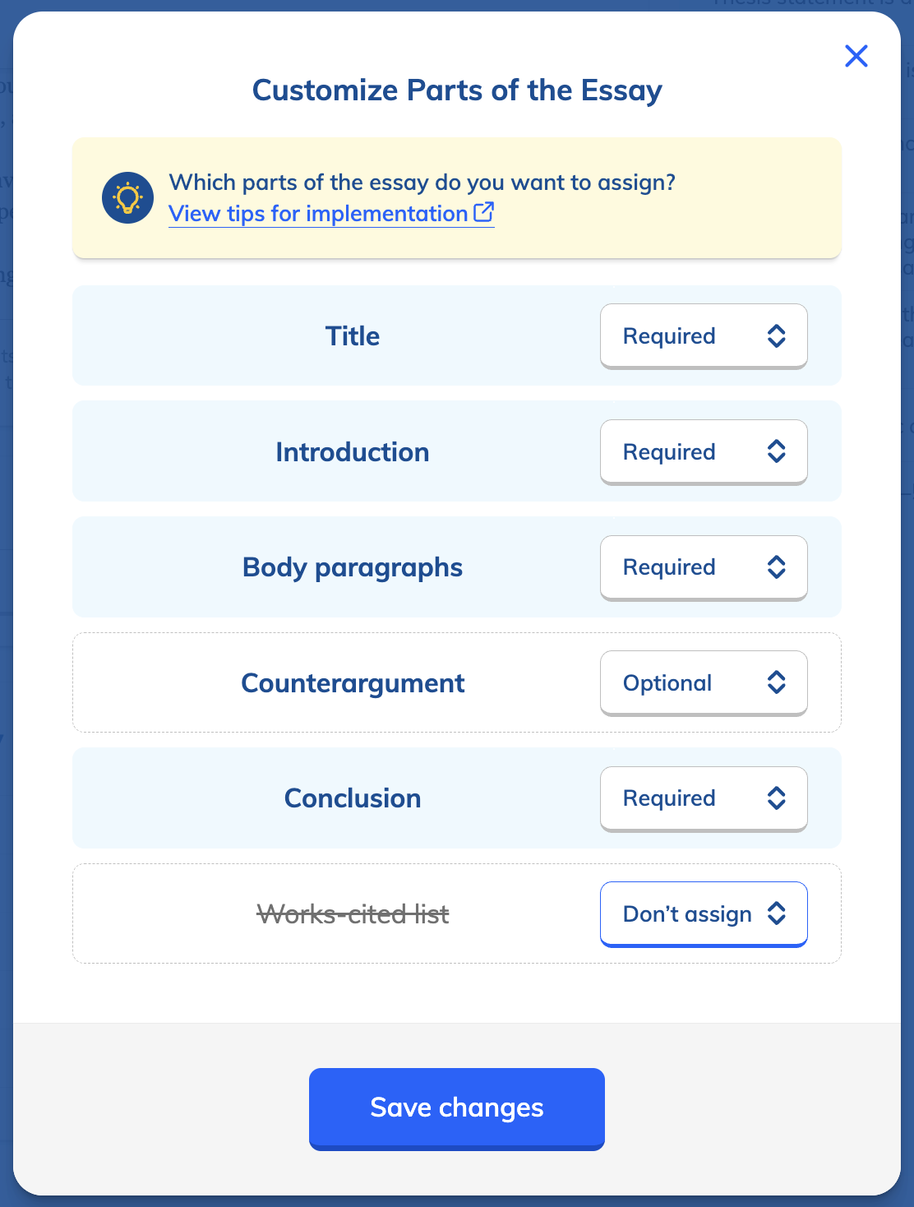Click the Save changes button

456,1108
